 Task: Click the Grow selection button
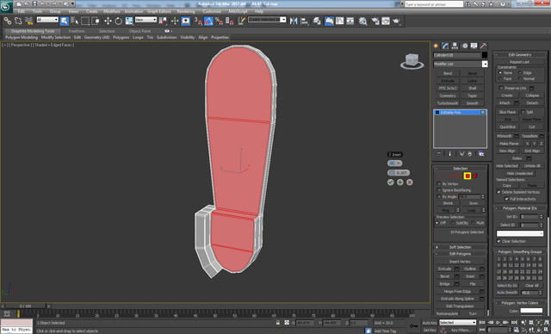(474, 203)
